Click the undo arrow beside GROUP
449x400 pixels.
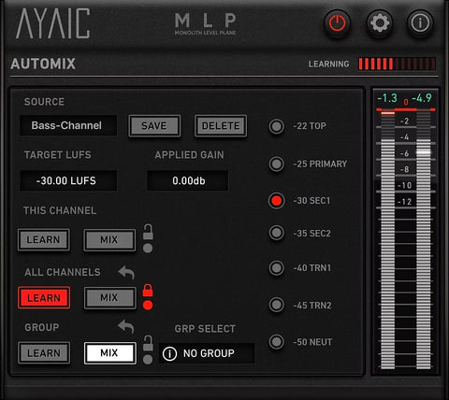[126, 326]
